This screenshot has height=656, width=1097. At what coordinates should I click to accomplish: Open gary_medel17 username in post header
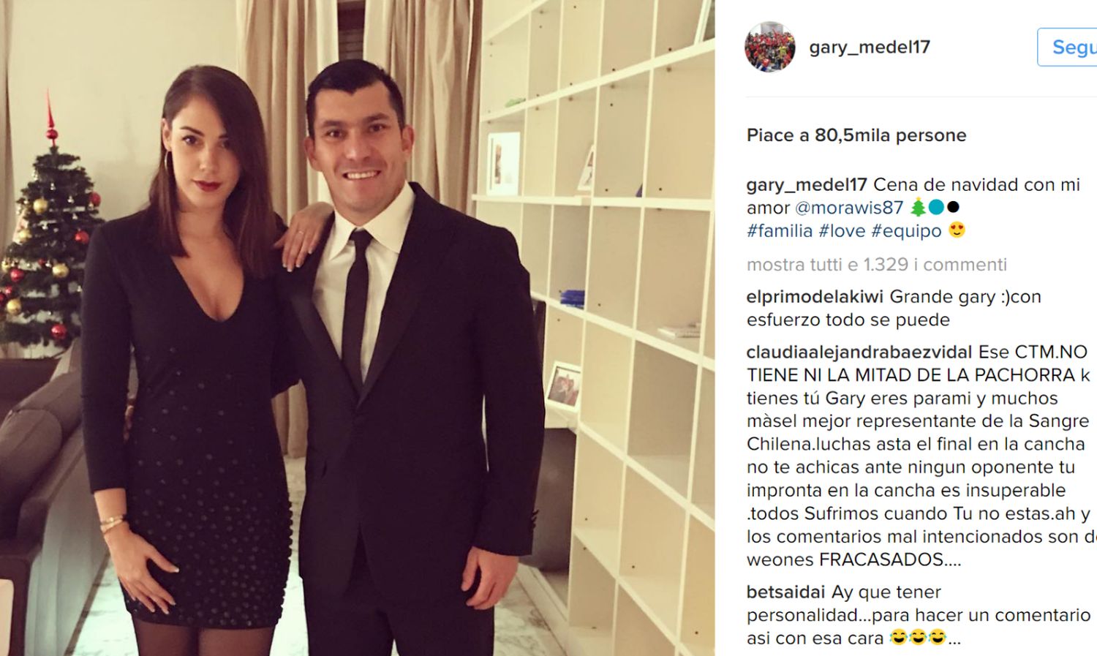(870, 47)
